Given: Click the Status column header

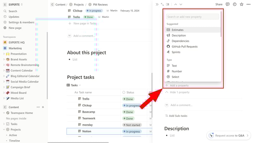Looking at the screenshot, I should (x=128, y=92).
